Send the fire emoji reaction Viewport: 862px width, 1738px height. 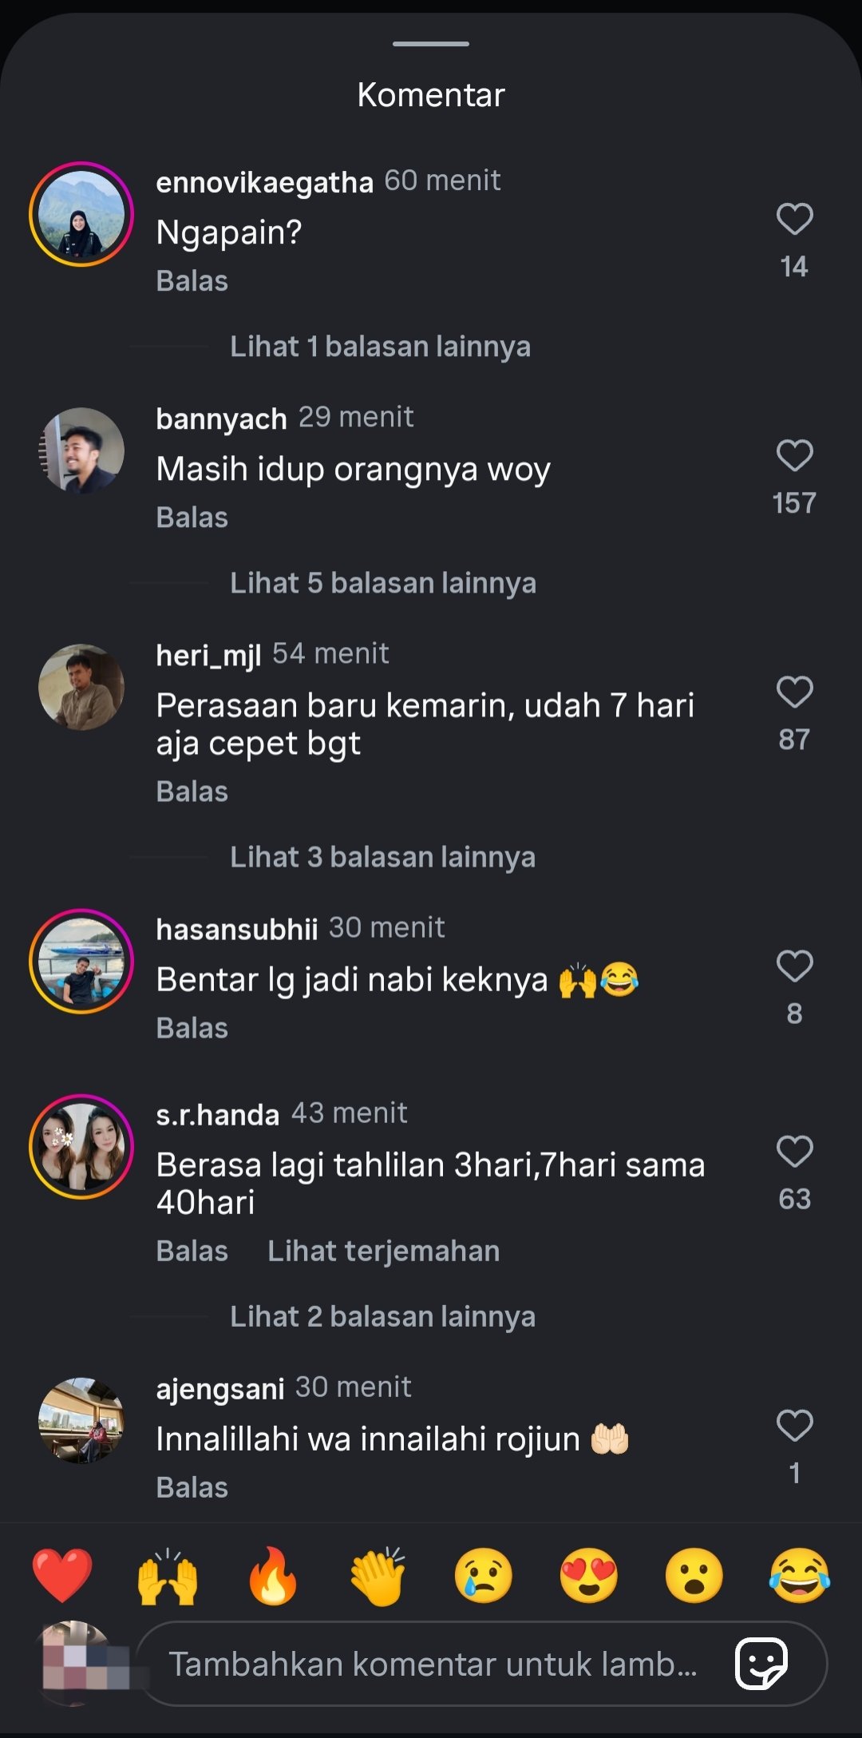273,1576
